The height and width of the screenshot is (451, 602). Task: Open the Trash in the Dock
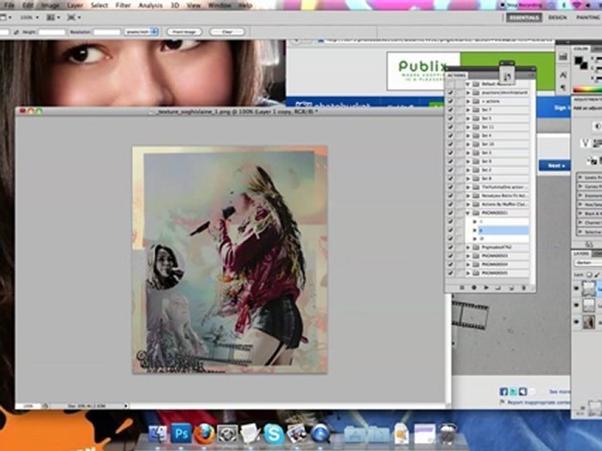tap(447, 433)
